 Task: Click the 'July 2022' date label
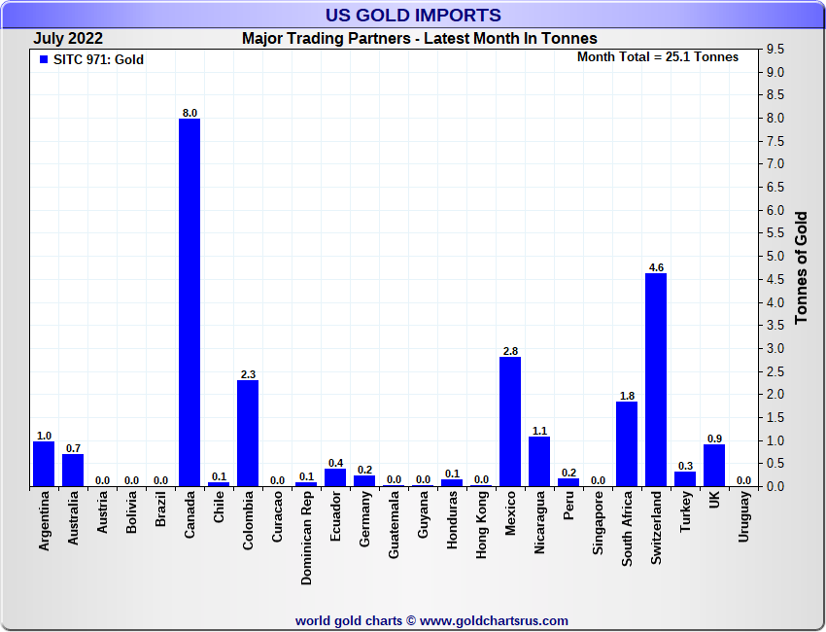point(68,39)
